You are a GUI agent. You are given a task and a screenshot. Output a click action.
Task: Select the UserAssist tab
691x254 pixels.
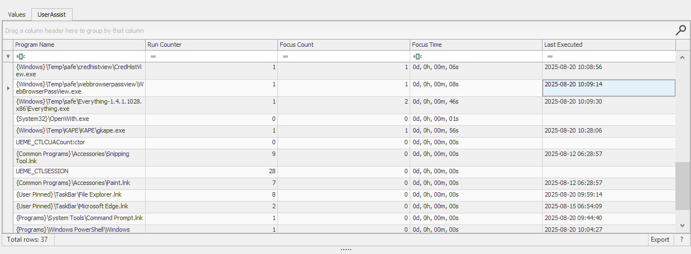pos(52,14)
